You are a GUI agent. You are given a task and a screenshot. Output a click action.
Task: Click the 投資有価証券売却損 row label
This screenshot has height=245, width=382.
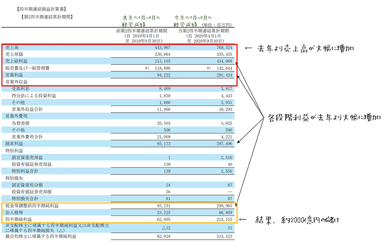[32, 192]
